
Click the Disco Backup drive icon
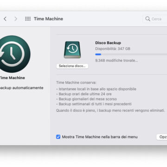tap(72, 50)
